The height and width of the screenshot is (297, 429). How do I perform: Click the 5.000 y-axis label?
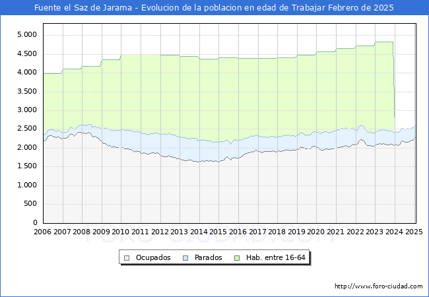tap(27, 34)
